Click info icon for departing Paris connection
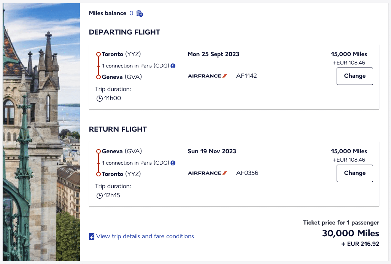The height and width of the screenshot is (264, 391). point(173,66)
